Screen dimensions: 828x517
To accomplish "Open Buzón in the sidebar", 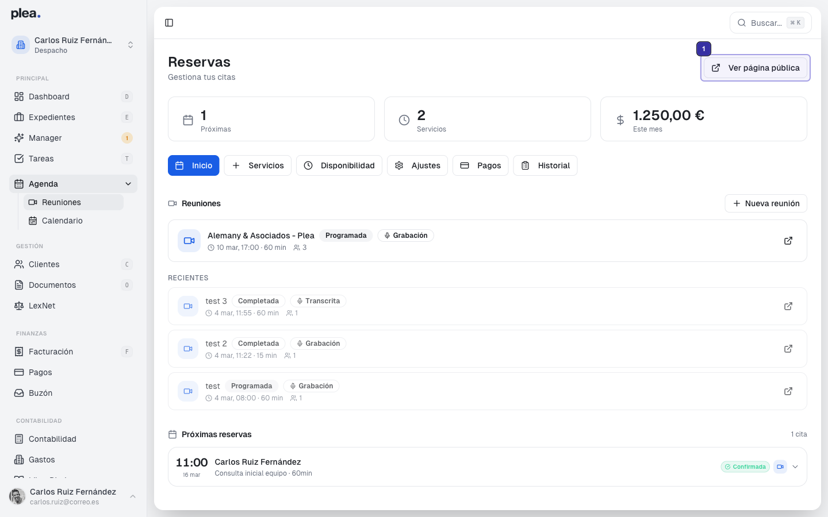I will (x=73, y=393).
